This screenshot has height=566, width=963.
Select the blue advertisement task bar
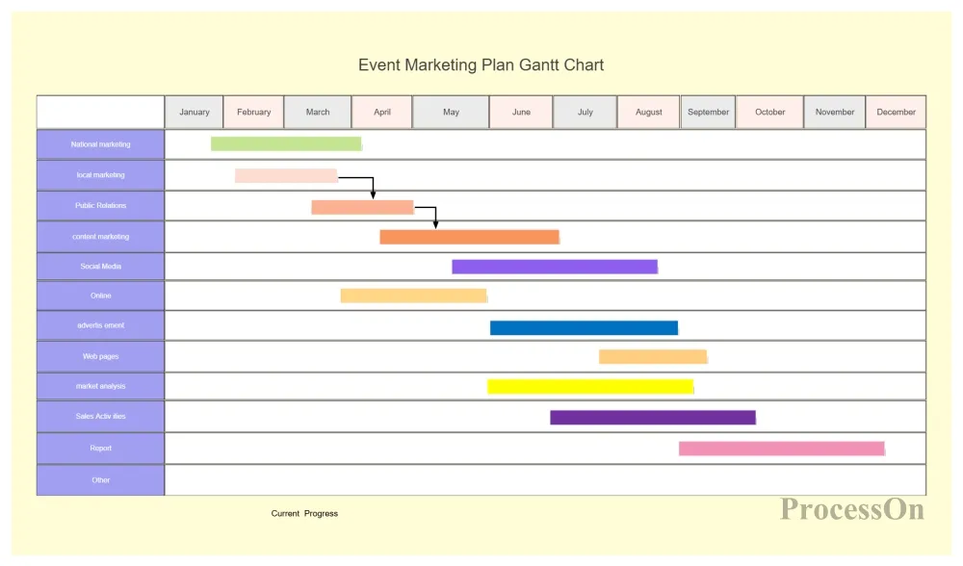click(584, 327)
